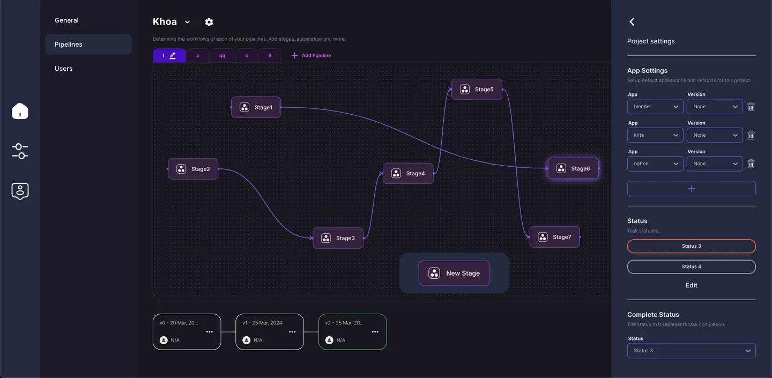Select the Status 3 pill
772x378 pixels.
click(691, 246)
